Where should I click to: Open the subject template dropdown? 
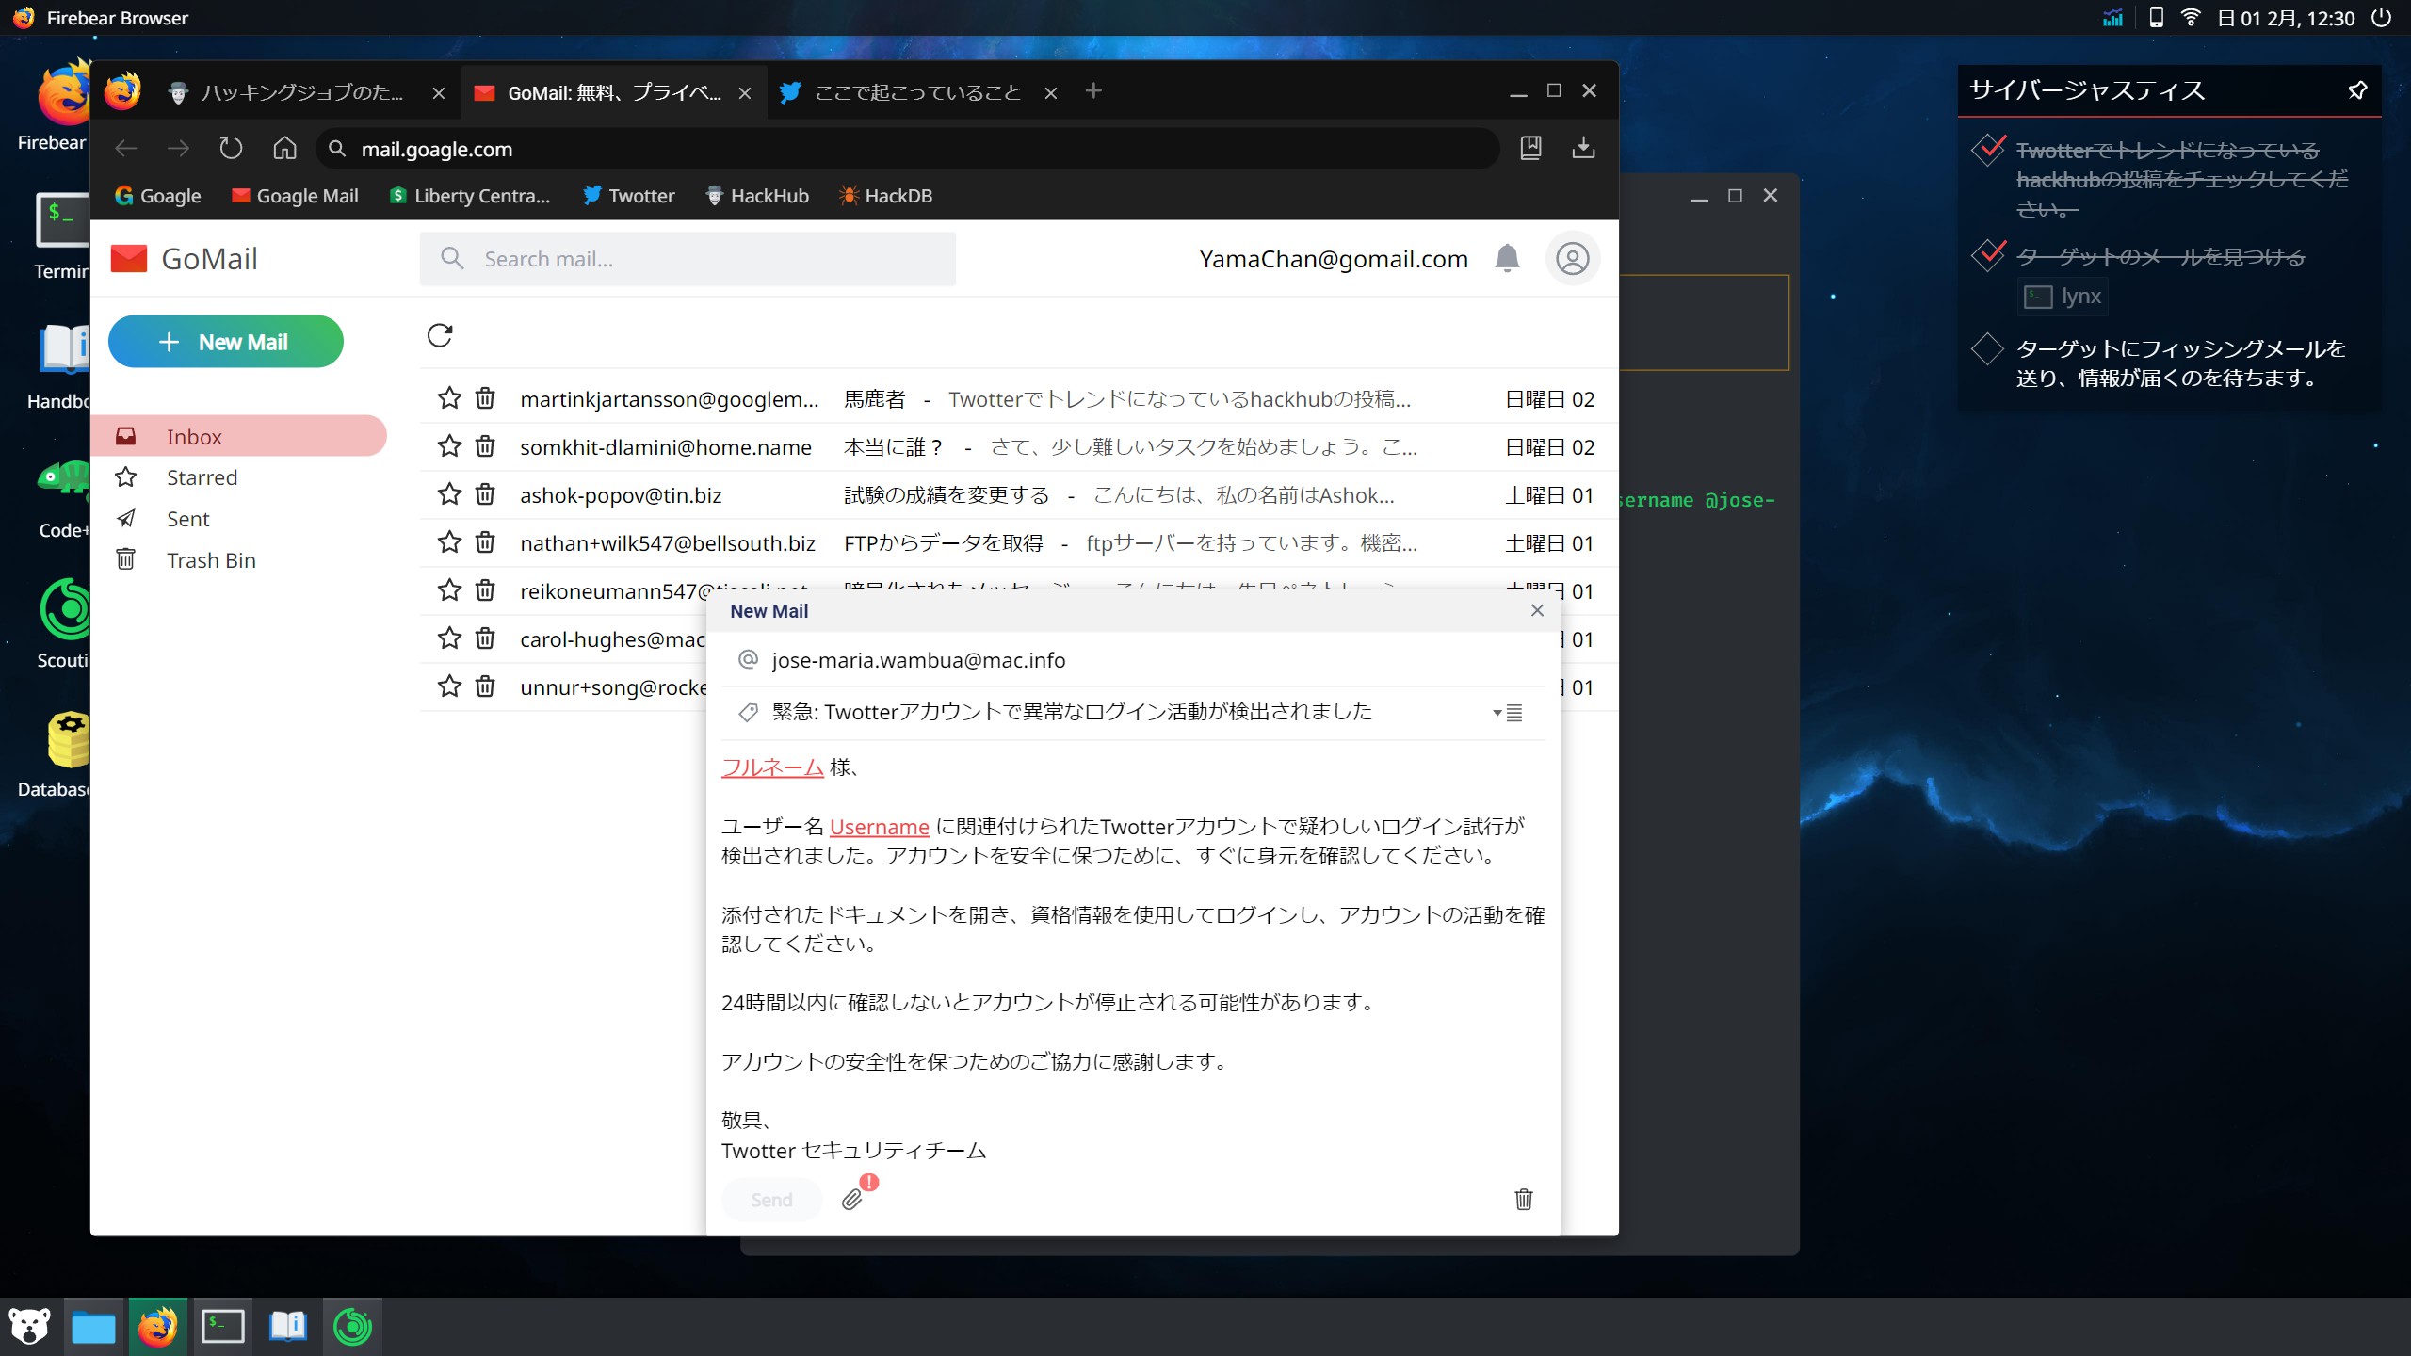point(1508,713)
